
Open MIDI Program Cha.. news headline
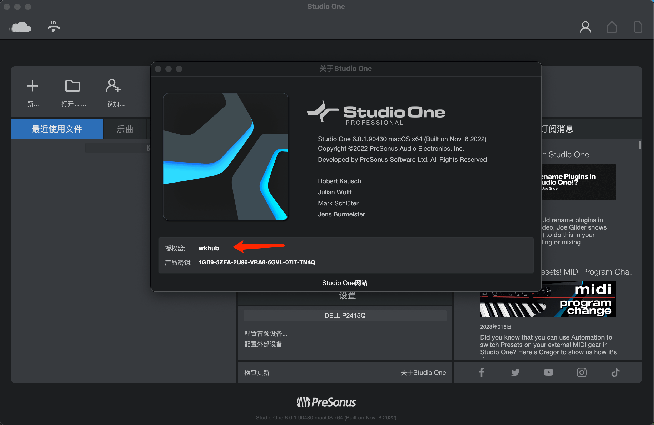[x=587, y=272]
